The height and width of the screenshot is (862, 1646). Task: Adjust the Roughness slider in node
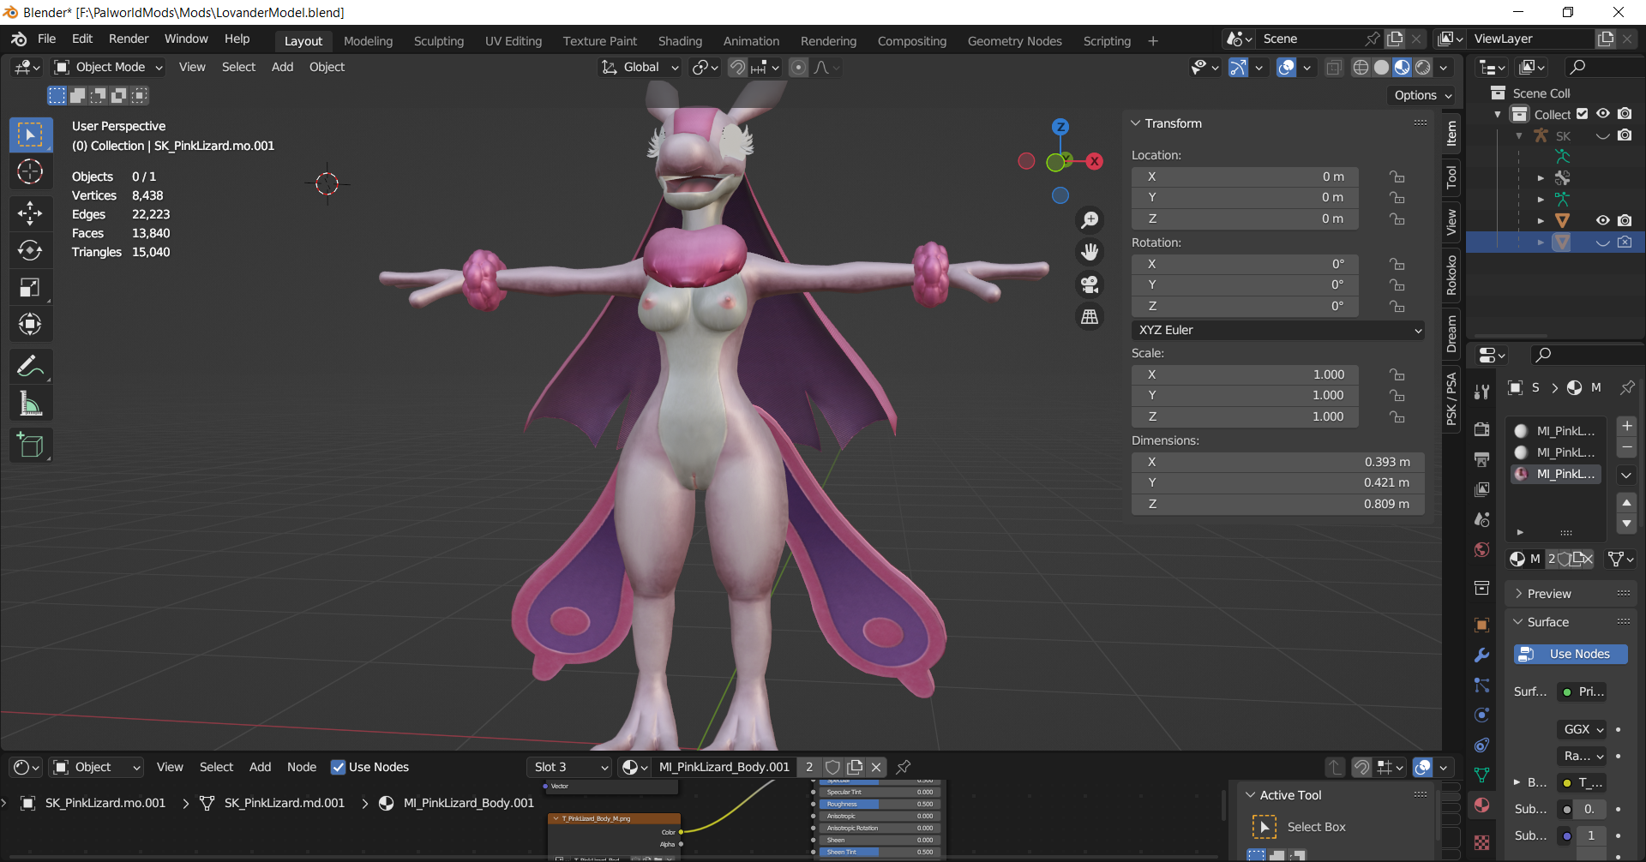point(880,804)
